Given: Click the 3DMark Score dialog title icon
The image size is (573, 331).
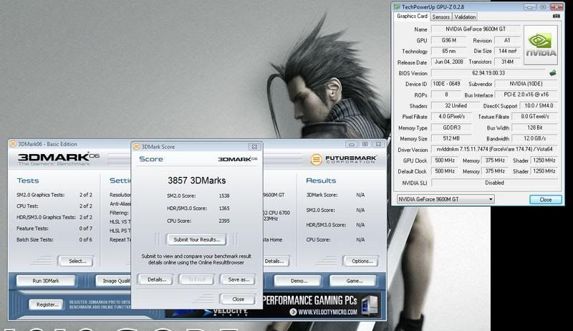Looking at the screenshot, I should (x=137, y=146).
